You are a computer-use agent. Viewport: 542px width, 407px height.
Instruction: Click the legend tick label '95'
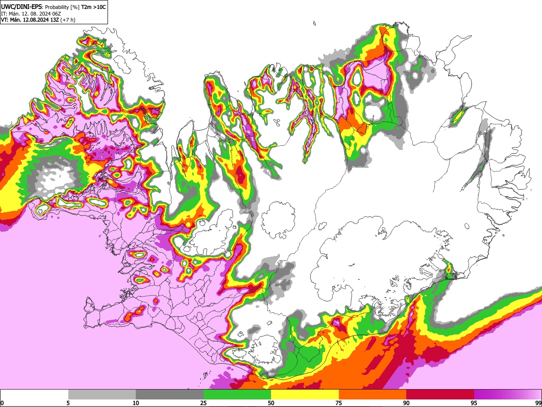pos(474,403)
